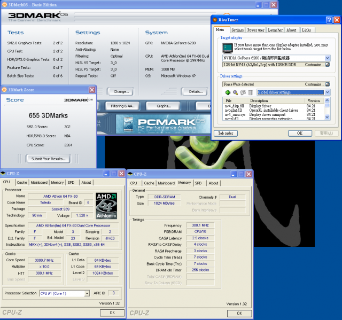Click the Frequency 300.1 MHz memory value
342x320 pixels.
click(200, 225)
